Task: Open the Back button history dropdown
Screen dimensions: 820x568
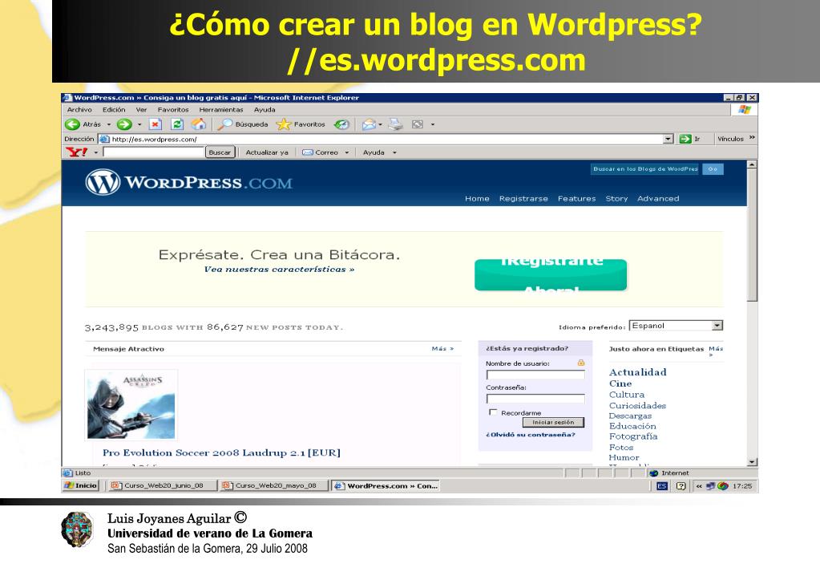Action: 109,124
